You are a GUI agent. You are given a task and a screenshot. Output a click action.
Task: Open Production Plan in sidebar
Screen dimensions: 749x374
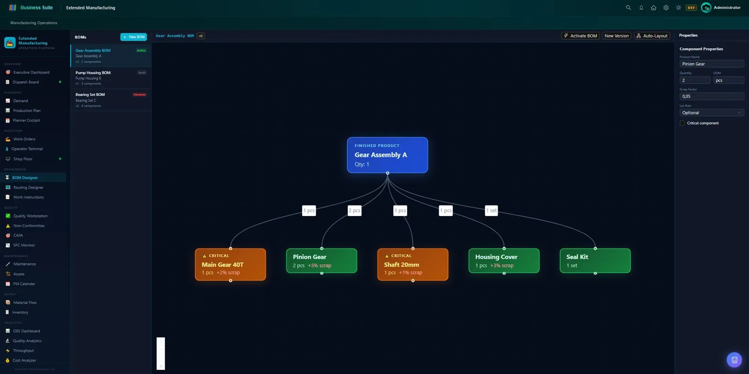pyautogui.click(x=27, y=111)
